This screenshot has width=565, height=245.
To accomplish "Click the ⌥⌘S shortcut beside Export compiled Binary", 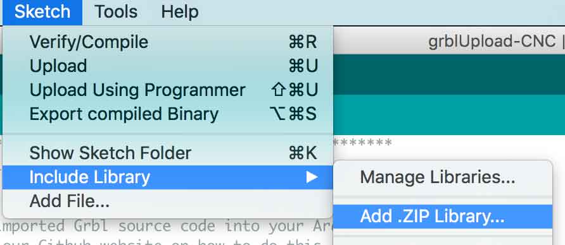I will (293, 114).
